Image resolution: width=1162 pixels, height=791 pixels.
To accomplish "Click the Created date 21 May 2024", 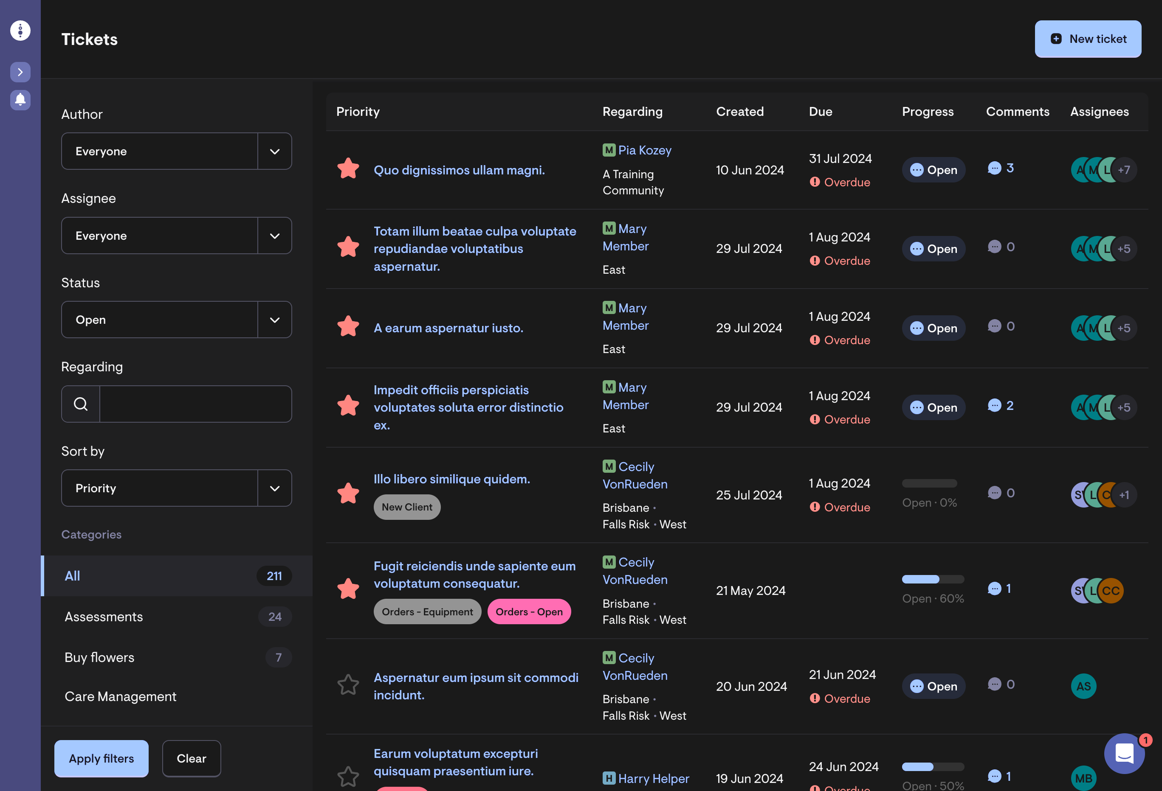I will (x=750, y=591).
